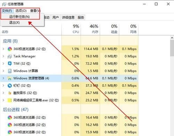
Task: Click the 酷我音乐 app icon
Action: pyautogui.click(x=10, y=93)
